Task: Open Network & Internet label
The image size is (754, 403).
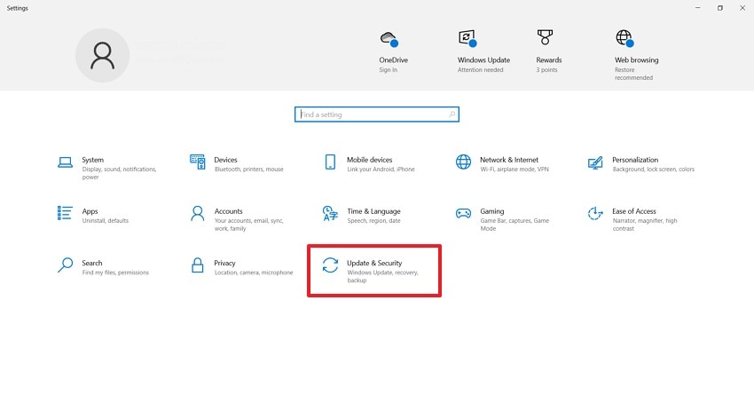Action: [509, 160]
